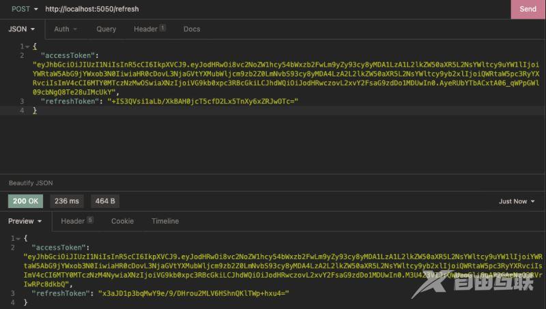
Task: Open the Cookie tab
Action: tap(122, 221)
